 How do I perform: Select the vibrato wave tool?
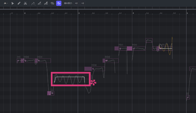(52, 3)
